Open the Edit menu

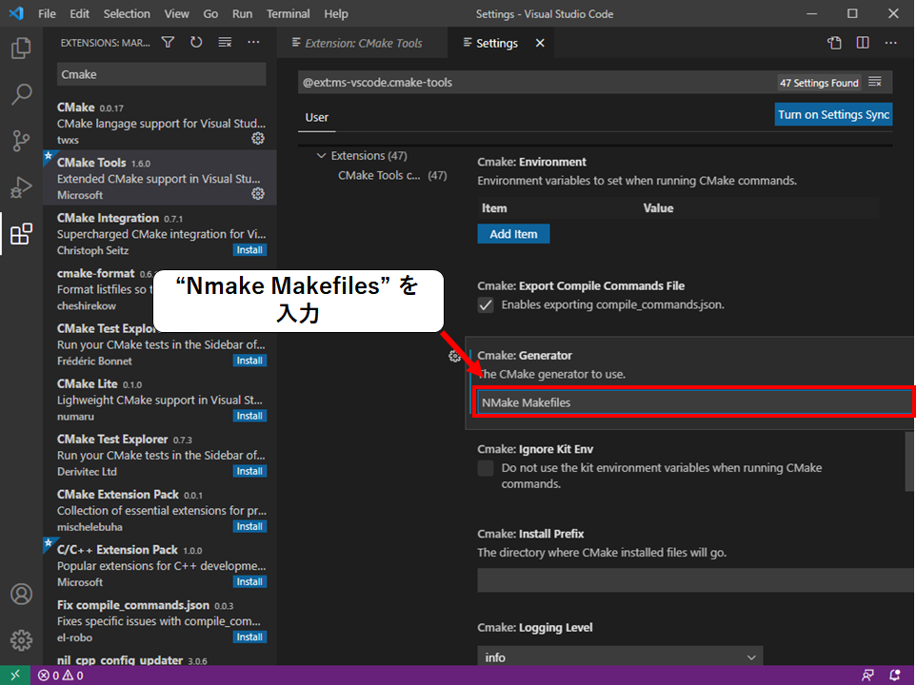[79, 13]
